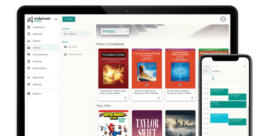Open My Drive under Drives
The width and height of the screenshot is (264, 136).
pyautogui.click(x=76, y=47)
